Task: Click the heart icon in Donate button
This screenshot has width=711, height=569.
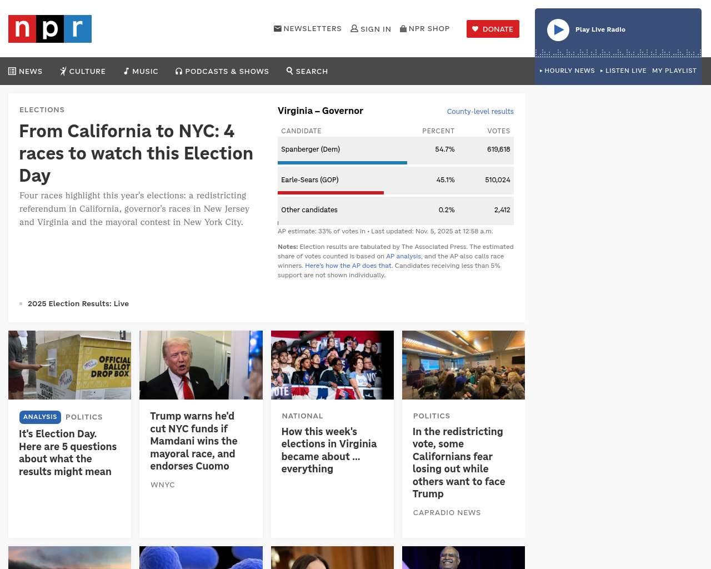Action: [475, 29]
